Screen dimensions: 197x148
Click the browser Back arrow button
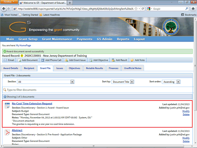click(4, 9)
